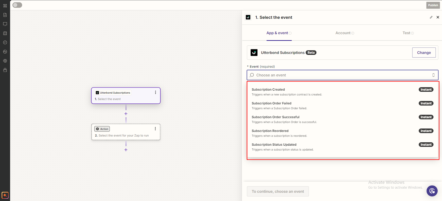Click Instant badge of Subscription Status Updated
This screenshot has height=201, width=442.
point(426,145)
